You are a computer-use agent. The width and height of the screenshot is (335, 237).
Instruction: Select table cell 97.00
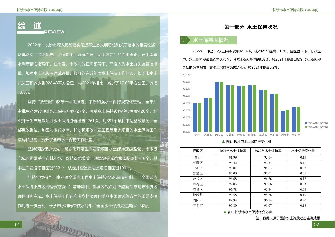tap(233, 173)
